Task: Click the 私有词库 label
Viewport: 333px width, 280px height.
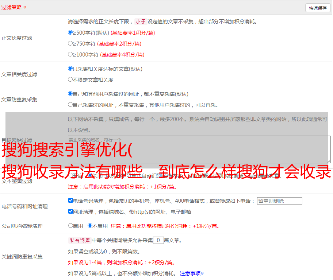Action: pos(79,240)
